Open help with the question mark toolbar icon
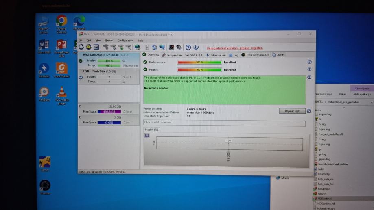 click(188, 48)
